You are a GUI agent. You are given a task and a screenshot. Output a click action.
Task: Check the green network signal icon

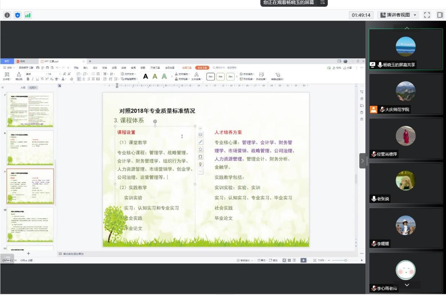coord(27,15)
